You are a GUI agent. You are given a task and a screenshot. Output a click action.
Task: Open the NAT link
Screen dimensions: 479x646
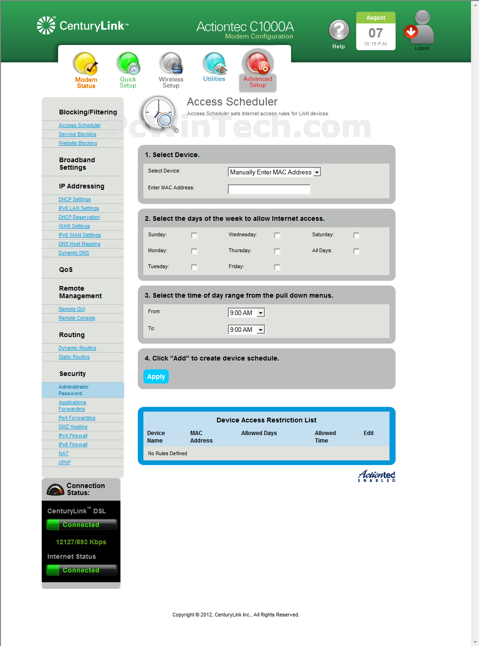(x=63, y=453)
